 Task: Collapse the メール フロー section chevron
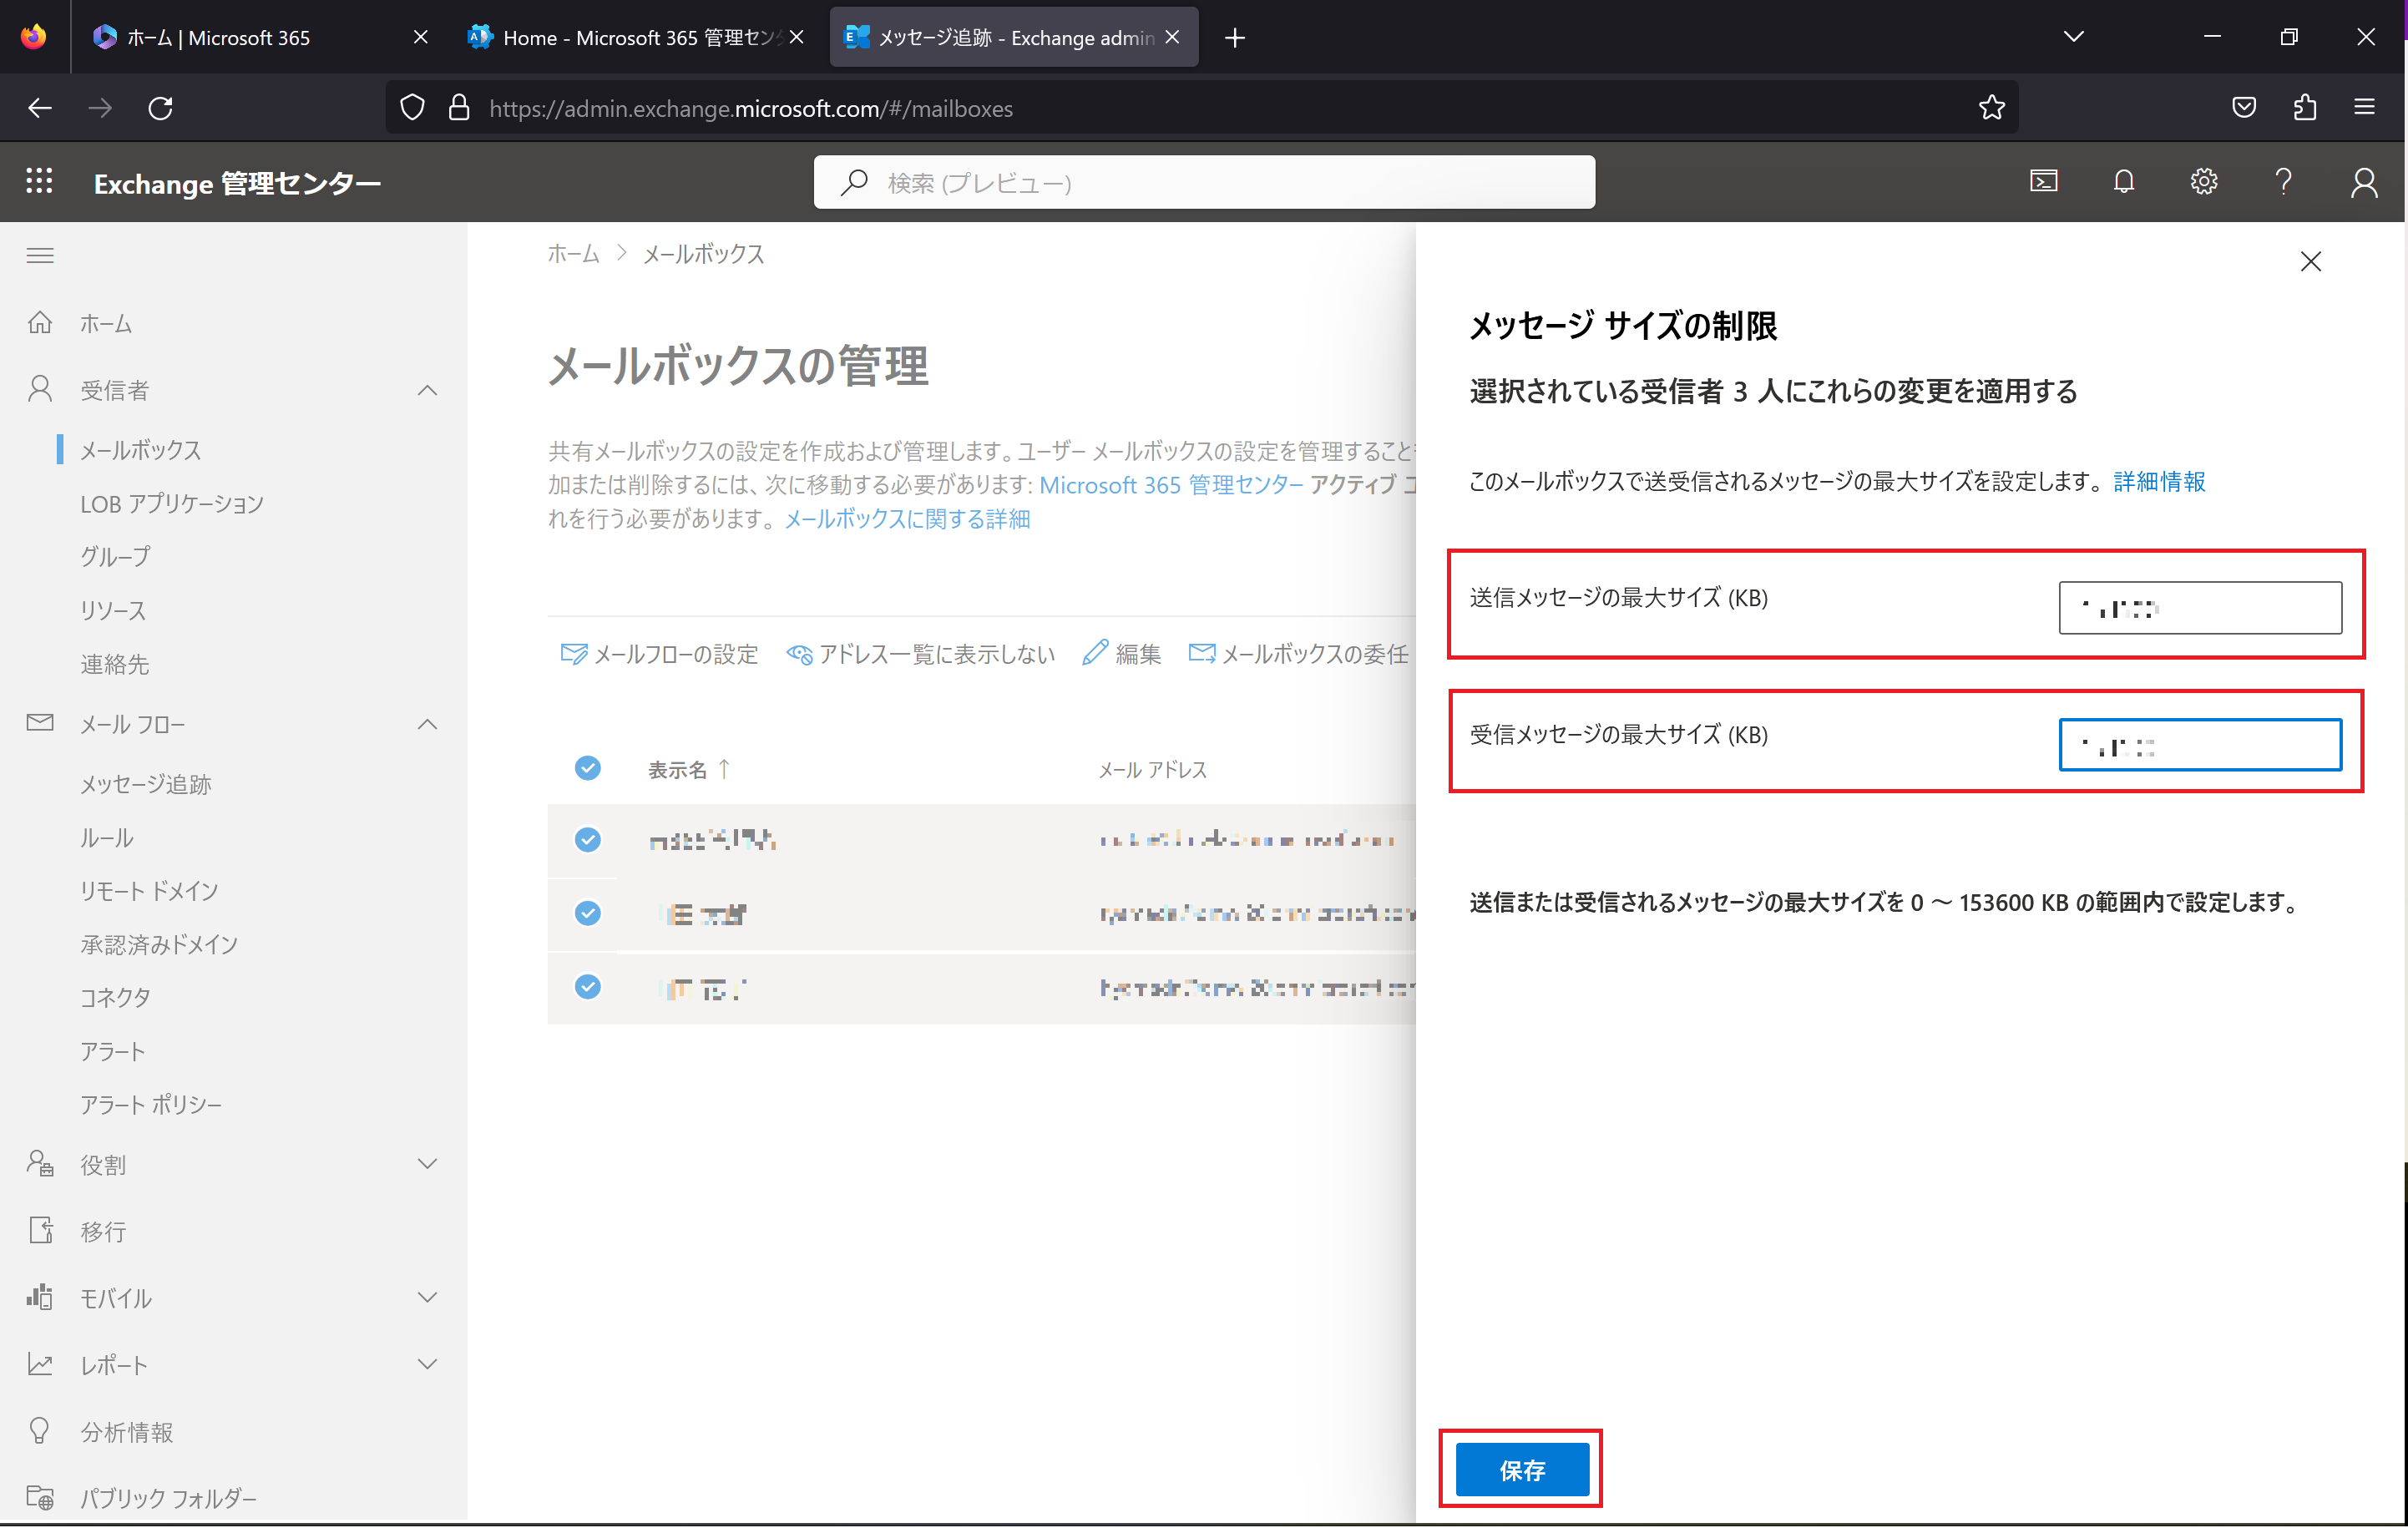[427, 724]
